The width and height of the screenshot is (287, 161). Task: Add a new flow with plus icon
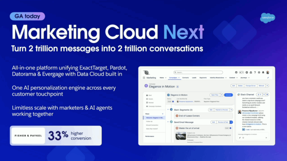(163, 114)
